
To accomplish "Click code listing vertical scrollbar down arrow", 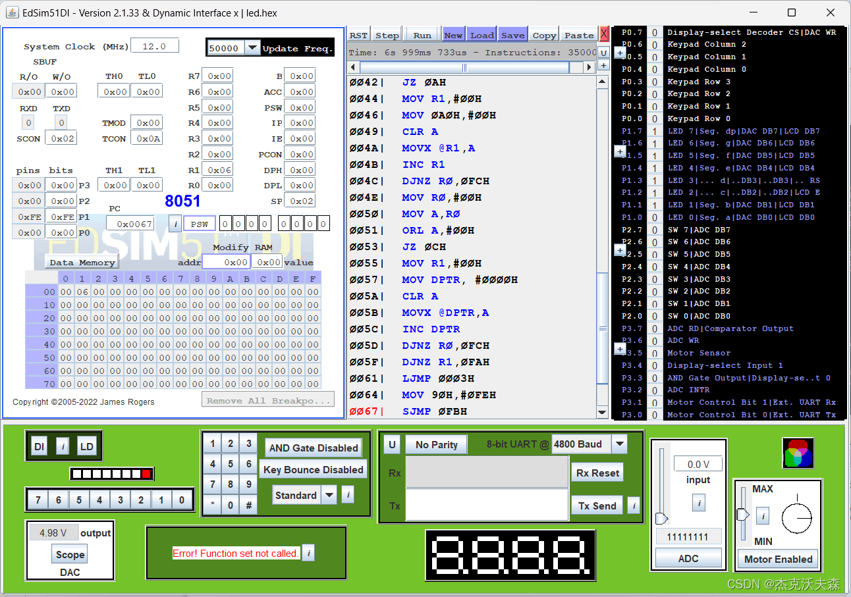I will (602, 412).
